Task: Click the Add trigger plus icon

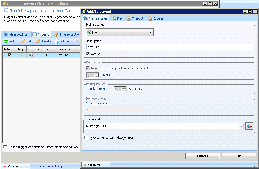Action: [6, 41]
